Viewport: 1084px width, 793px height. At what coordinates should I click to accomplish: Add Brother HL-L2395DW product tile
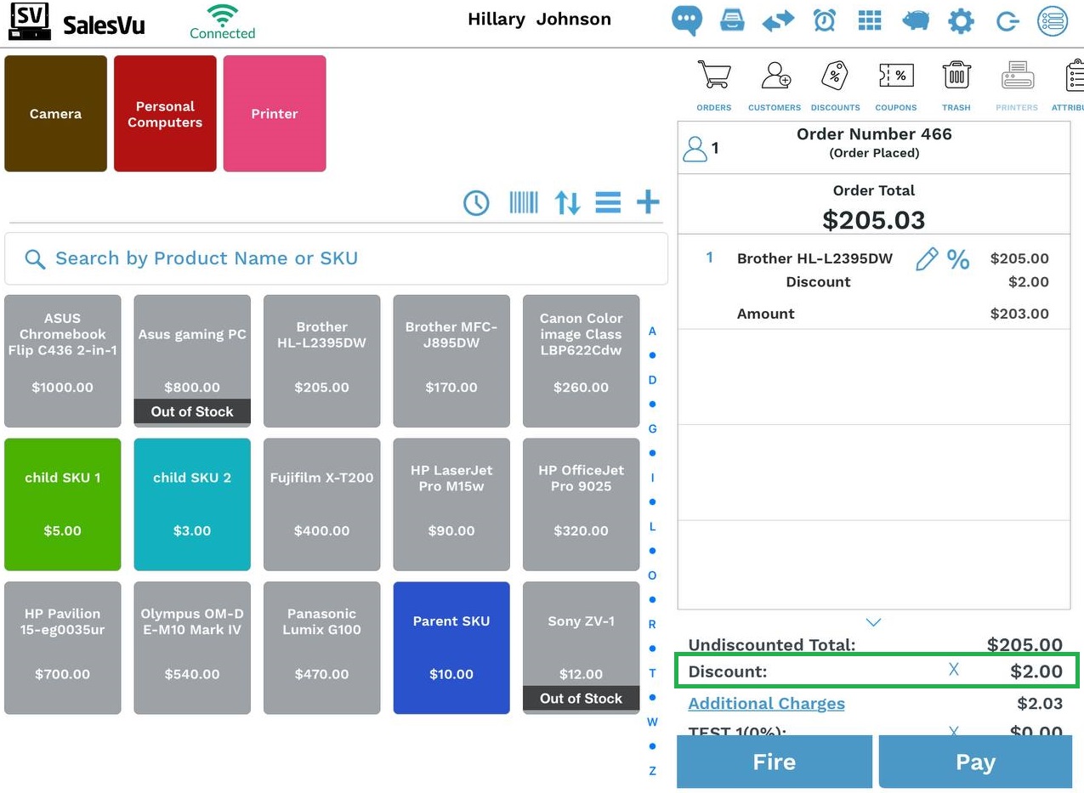pos(321,361)
